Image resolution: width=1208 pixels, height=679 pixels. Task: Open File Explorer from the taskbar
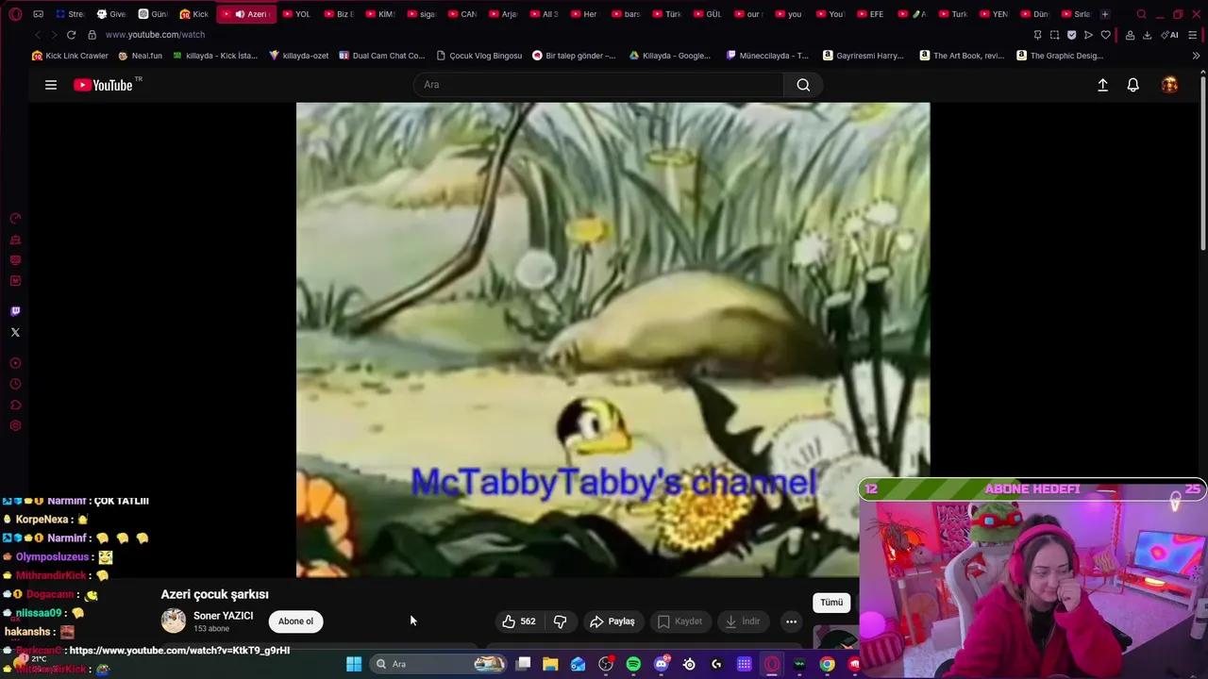(x=550, y=664)
